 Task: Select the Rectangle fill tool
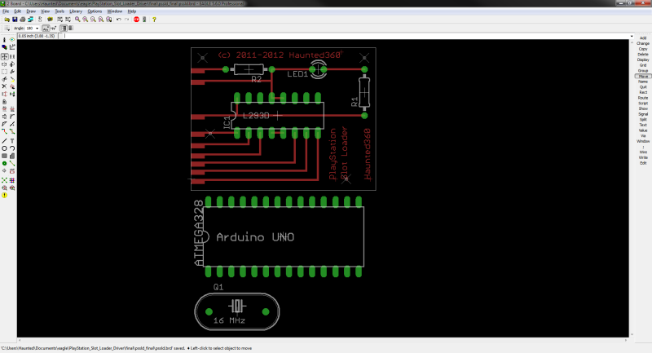[x=5, y=156]
